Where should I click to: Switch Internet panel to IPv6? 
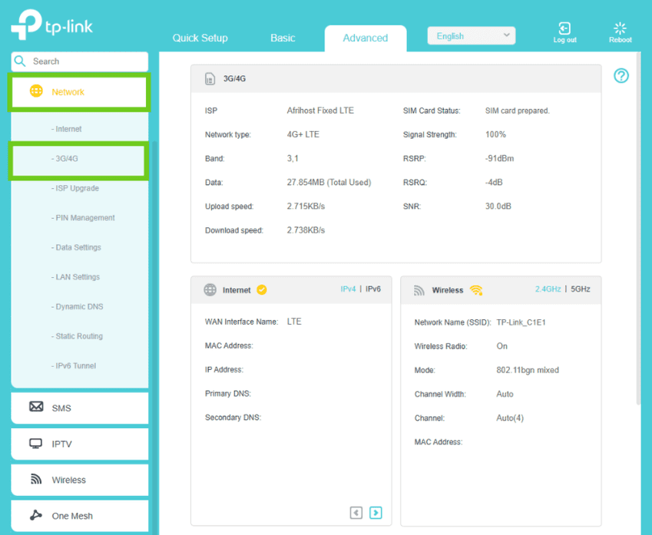(x=372, y=289)
